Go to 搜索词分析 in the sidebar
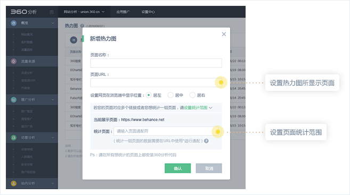Viewport: 350px width, 195px height. [x=28, y=80]
